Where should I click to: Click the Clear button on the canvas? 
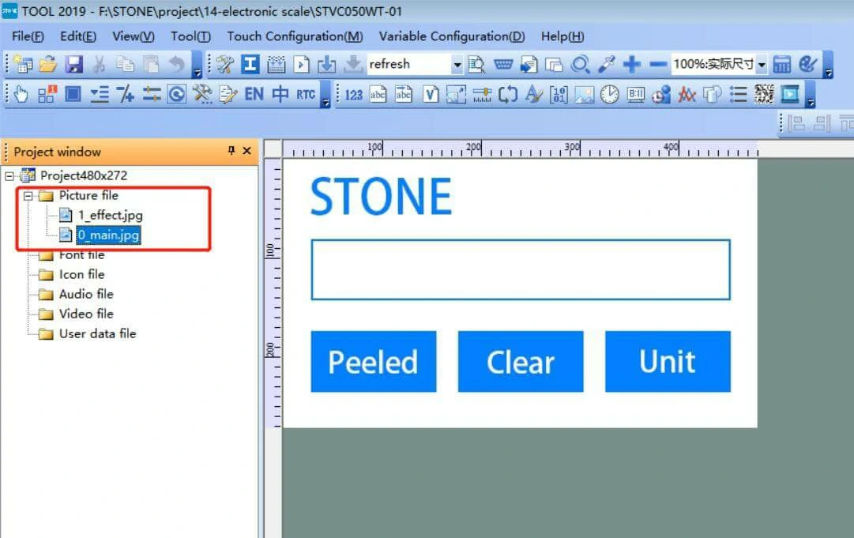pyautogui.click(x=520, y=362)
